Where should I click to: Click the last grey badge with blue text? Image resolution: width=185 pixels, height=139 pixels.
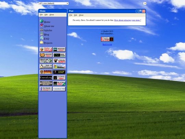[x=59, y=89]
